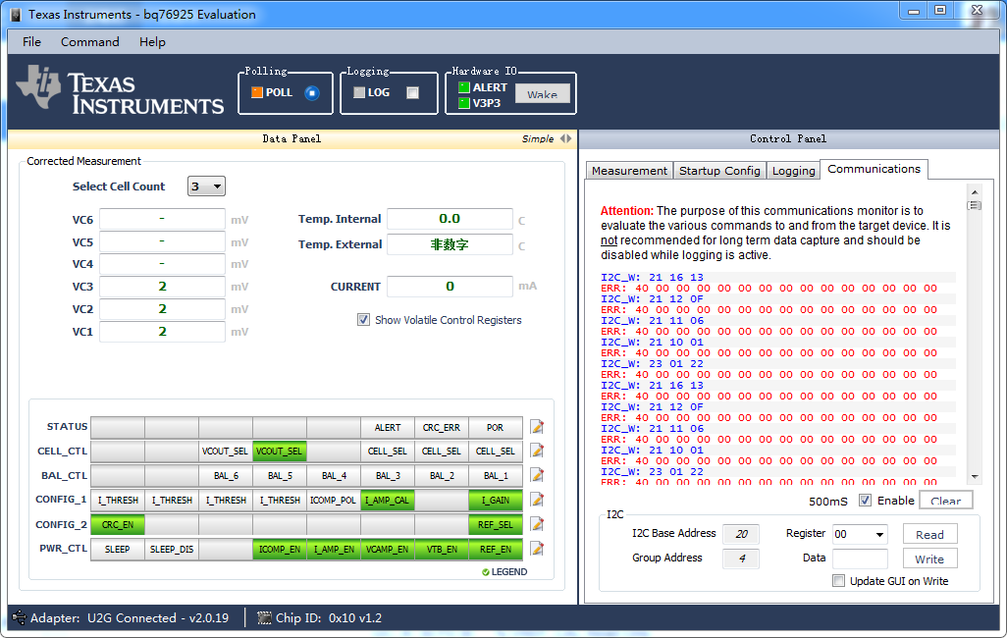This screenshot has height=638, width=1007.
Task: Click the Wake button
Action: coord(542,94)
